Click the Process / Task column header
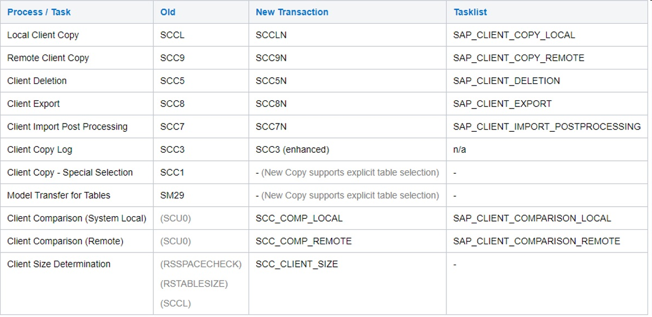 coord(39,12)
